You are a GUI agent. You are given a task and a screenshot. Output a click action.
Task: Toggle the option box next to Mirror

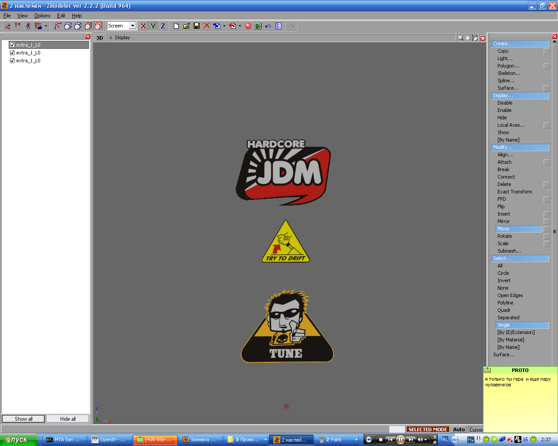tap(546, 222)
